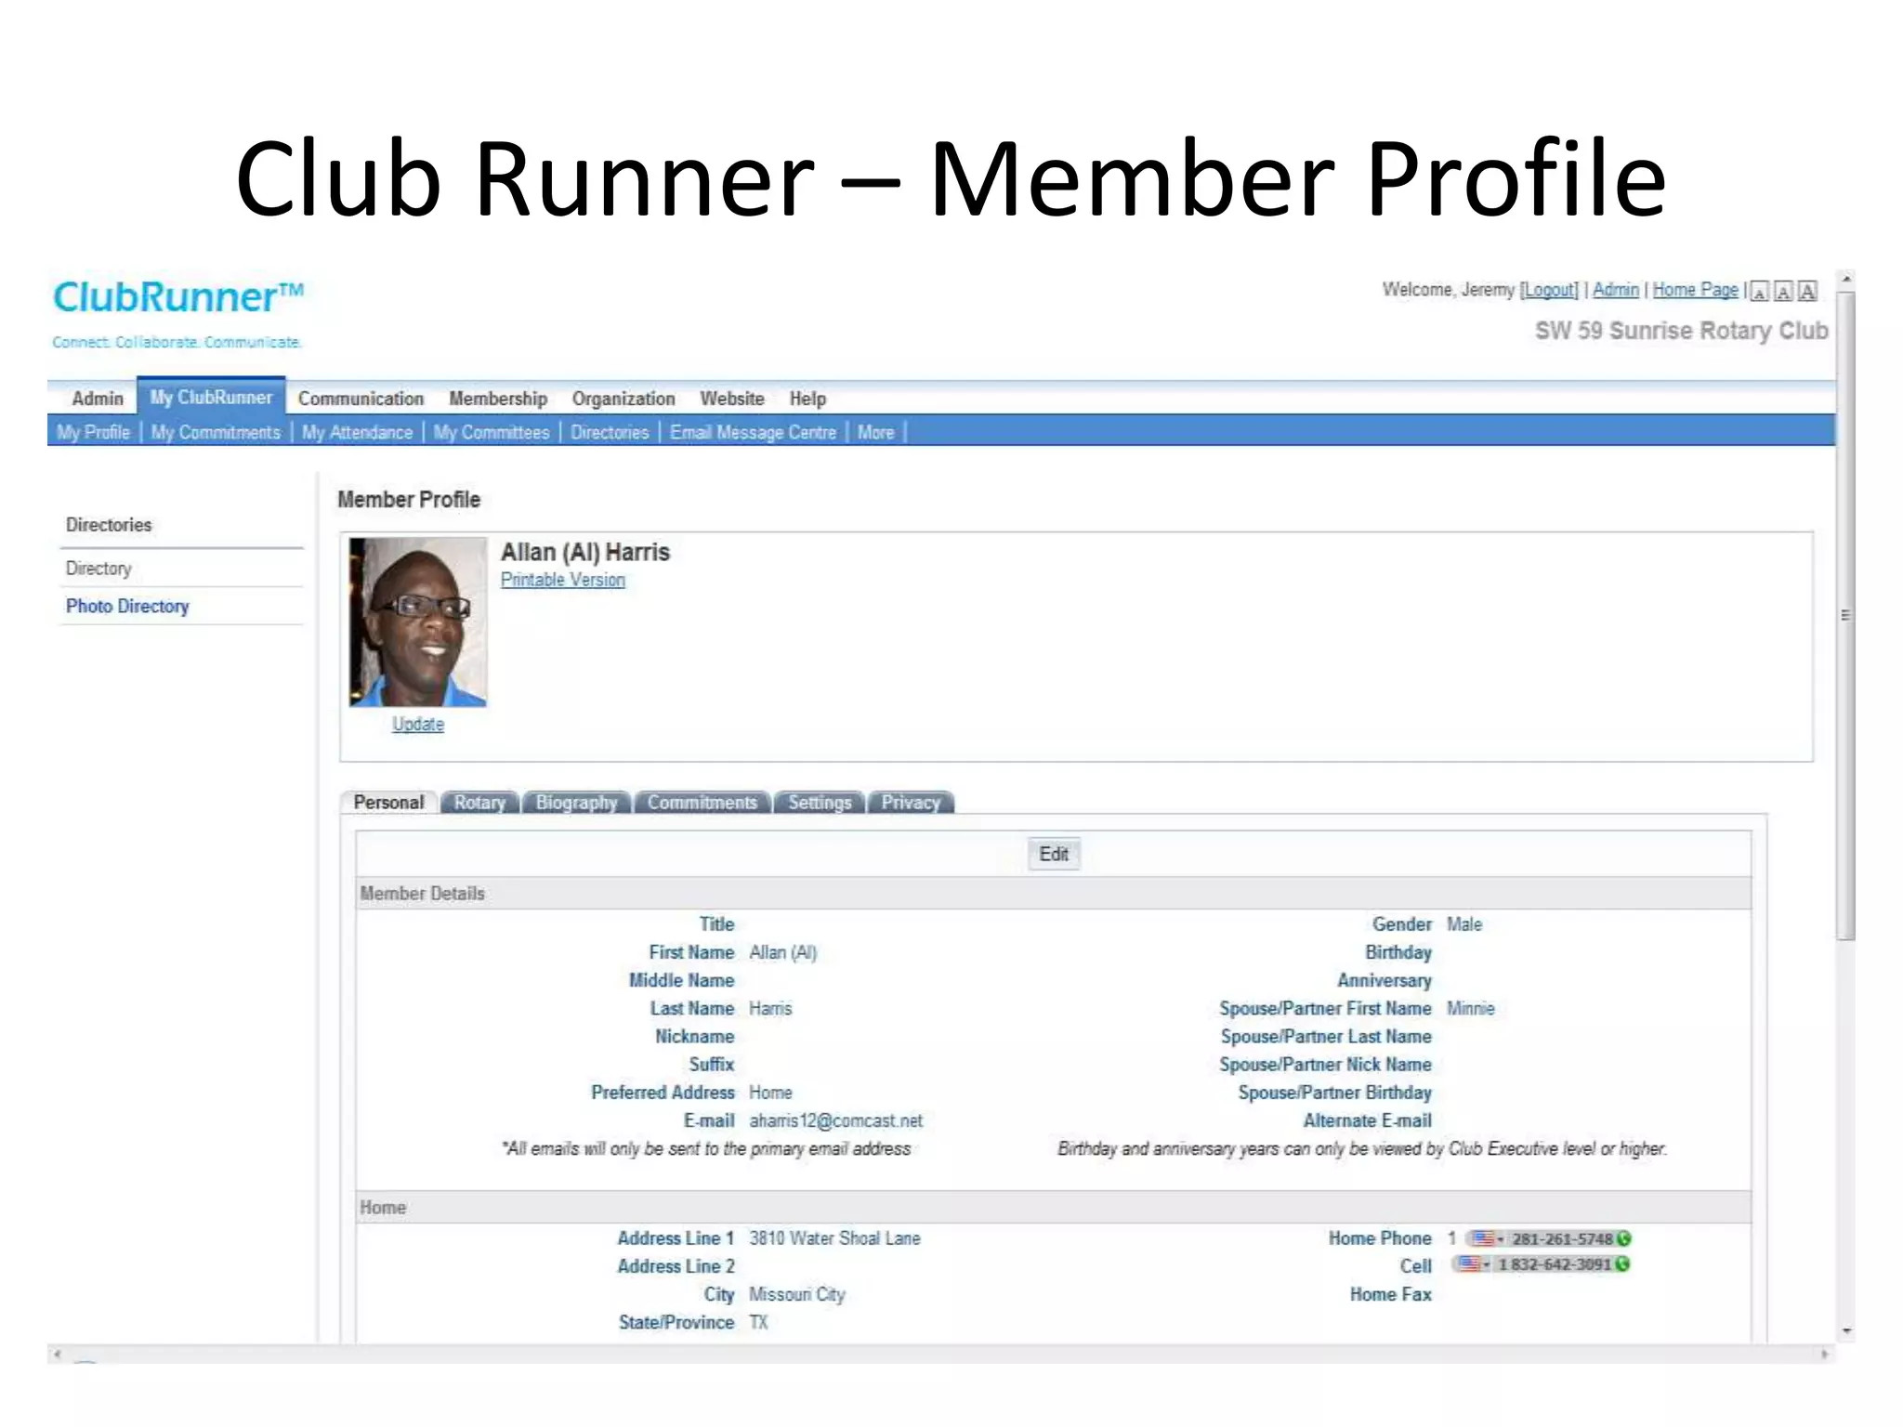Expand the More submenu item
Viewport: 1903px width, 1427px height.
point(875,432)
